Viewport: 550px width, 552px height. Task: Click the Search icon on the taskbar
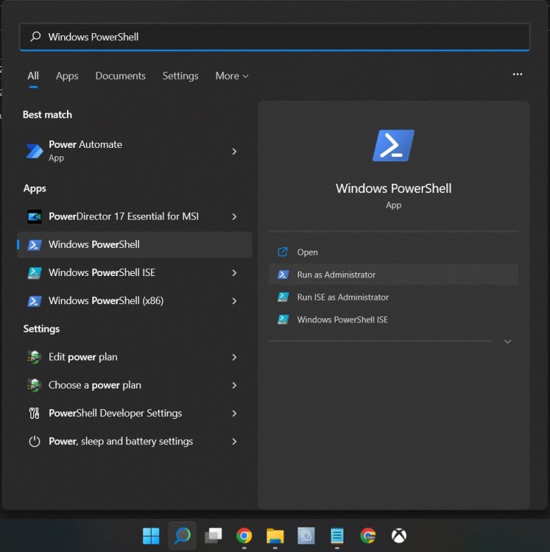183,536
